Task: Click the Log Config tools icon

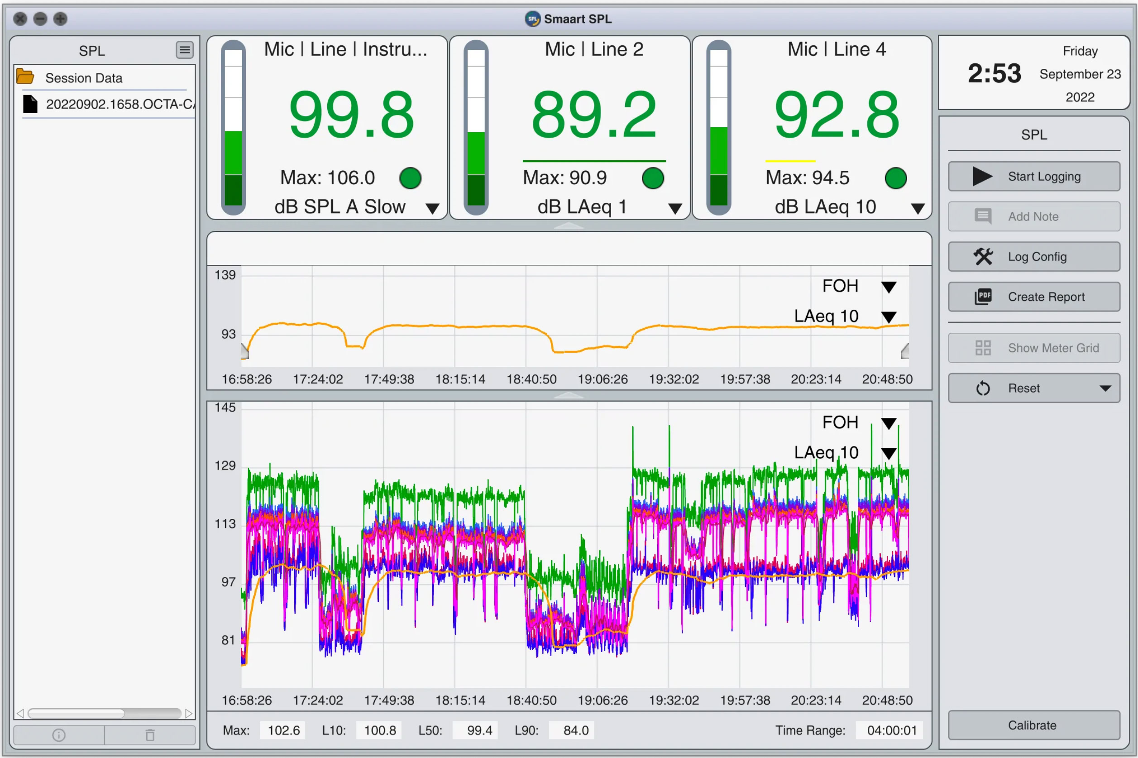Action: [982, 257]
